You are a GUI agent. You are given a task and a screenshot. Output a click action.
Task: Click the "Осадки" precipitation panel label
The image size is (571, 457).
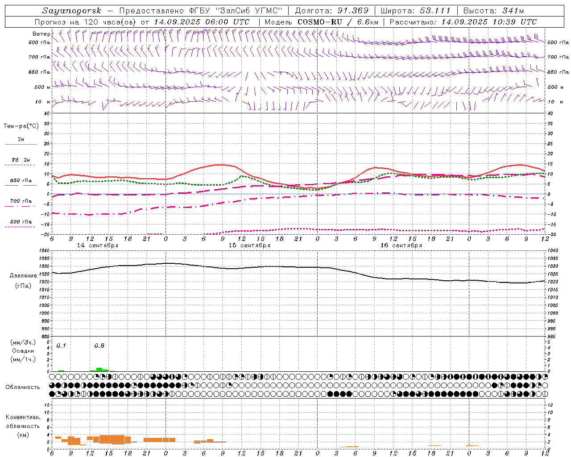(x=23, y=351)
